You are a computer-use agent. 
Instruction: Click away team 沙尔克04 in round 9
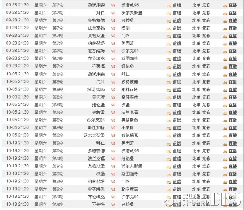tap(130, 197)
